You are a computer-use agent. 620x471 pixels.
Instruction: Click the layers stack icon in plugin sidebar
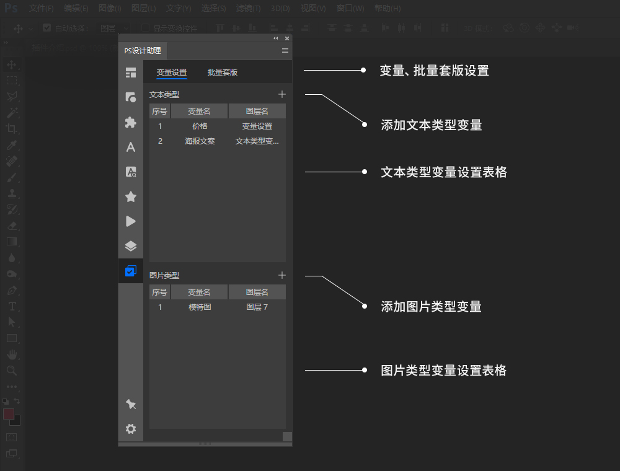point(130,245)
